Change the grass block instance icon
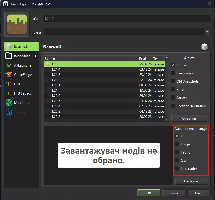Image resolution: width=215 pixels, height=200 pixels. [17, 24]
